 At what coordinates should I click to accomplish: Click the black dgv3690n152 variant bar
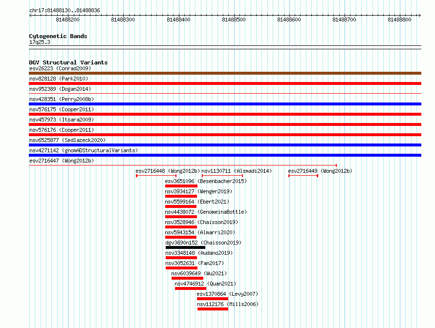tap(185, 247)
